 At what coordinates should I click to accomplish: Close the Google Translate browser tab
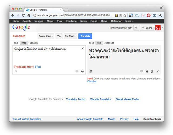(61, 10)
